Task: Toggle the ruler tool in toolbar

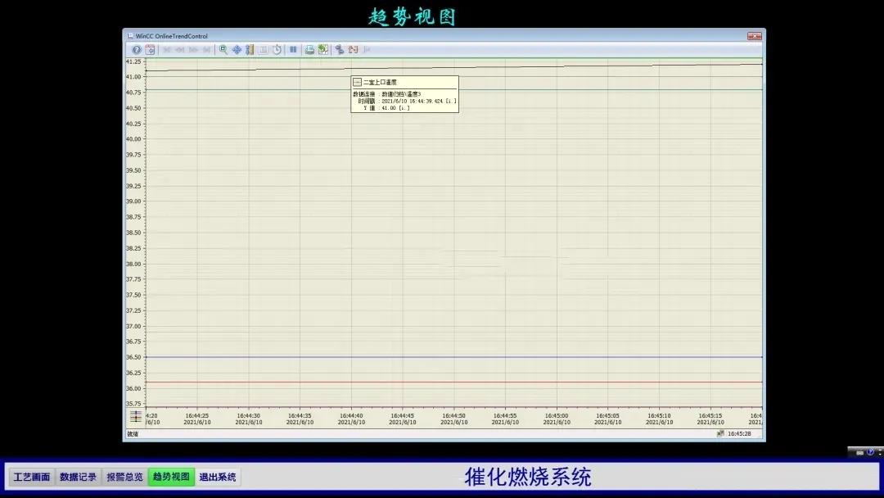Action: click(250, 50)
